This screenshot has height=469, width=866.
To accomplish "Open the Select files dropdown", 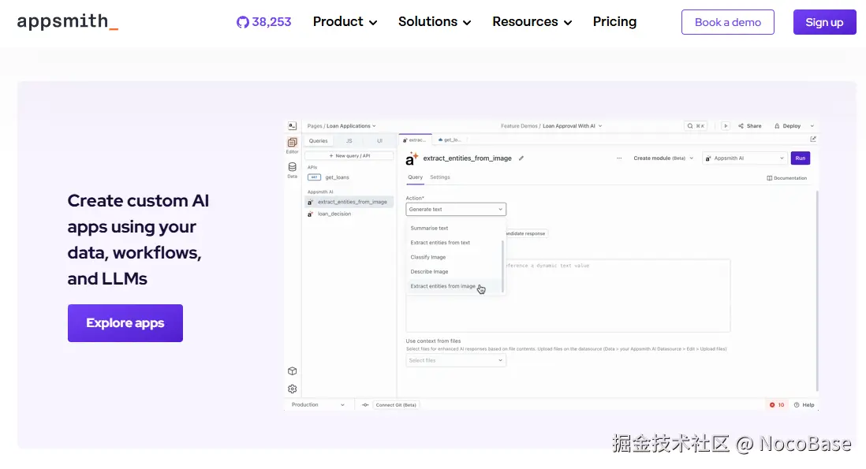I will (456, 360).
